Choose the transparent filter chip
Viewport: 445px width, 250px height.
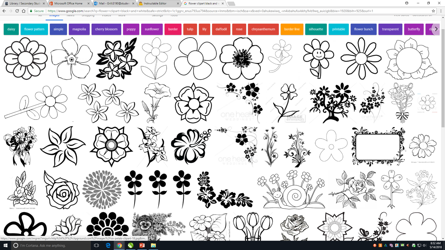click(390, 29)
